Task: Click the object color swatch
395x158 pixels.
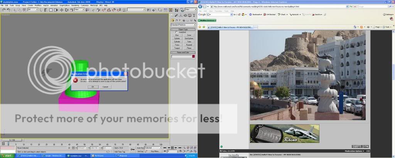Action: [x=194, y=56]
